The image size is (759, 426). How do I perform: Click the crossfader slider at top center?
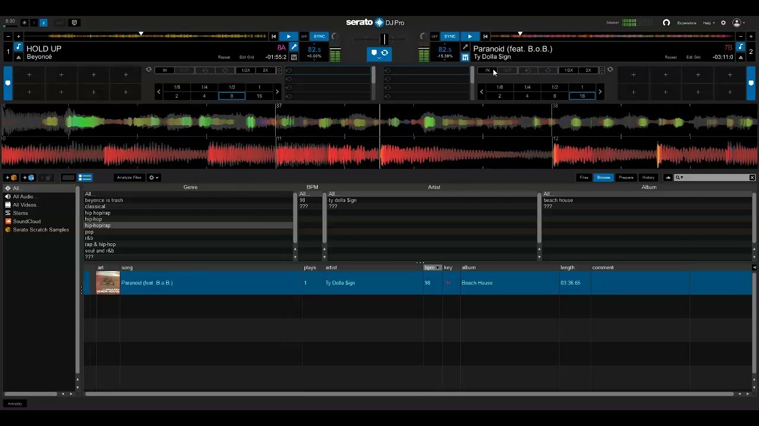tap(384, 39)
